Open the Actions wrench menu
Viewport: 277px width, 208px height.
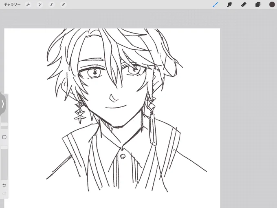(28, 4)
